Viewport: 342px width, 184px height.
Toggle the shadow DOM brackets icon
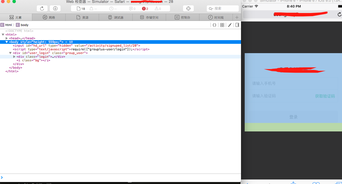(x=214, y=25)
